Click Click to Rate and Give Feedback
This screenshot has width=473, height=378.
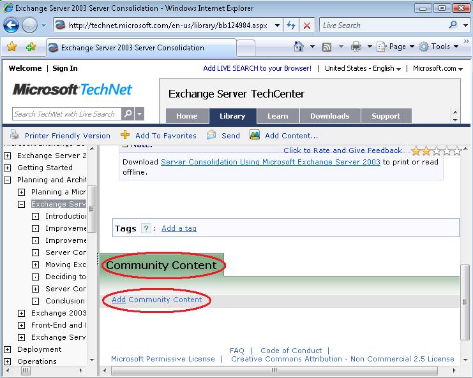pyautogui.click(x=343, y=150)
